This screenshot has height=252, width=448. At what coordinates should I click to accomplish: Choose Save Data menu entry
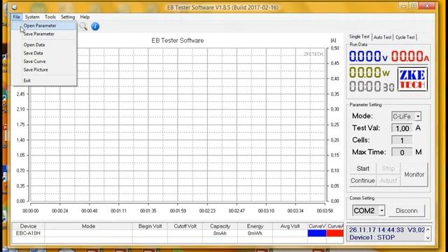(x=44, y=53)
